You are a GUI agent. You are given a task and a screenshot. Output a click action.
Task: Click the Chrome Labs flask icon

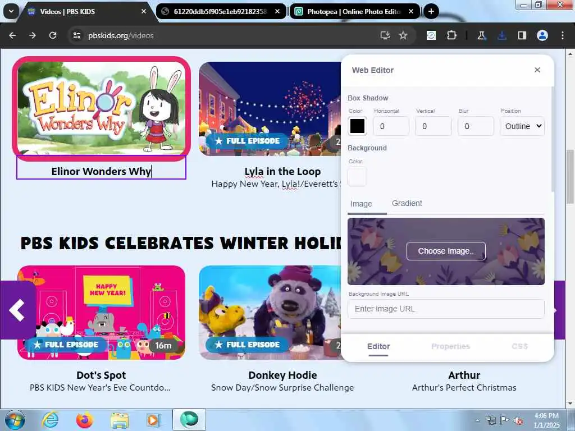click(x=481, y=35)
